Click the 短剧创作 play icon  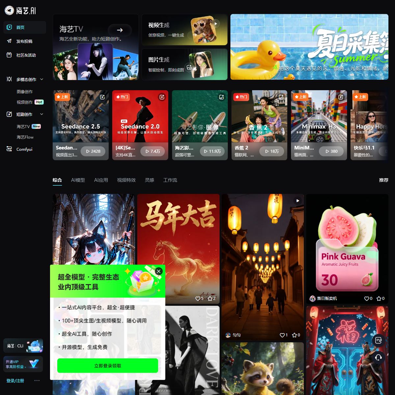click(x=9, y=114)
